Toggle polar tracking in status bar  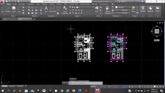109,87
